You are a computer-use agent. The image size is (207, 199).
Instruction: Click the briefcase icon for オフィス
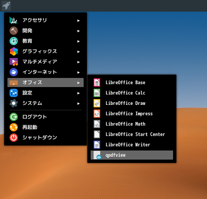pos(14,83)
